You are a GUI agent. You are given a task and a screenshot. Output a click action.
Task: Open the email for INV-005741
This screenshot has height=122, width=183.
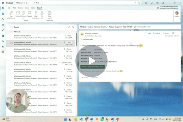click(x=41, y=91)
